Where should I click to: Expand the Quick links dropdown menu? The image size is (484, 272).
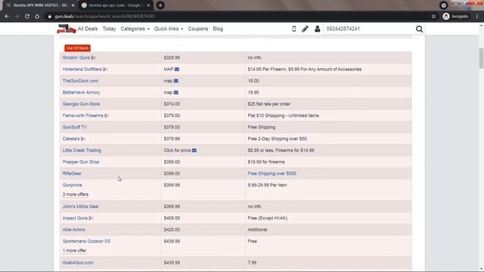pyautogui.click(x=169, y=29)
